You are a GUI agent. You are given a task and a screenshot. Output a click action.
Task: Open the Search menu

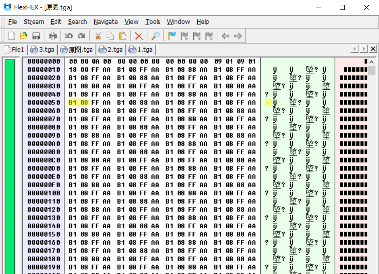77,22
